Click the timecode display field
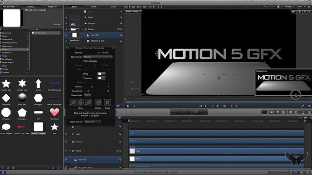 click(189, 112)
